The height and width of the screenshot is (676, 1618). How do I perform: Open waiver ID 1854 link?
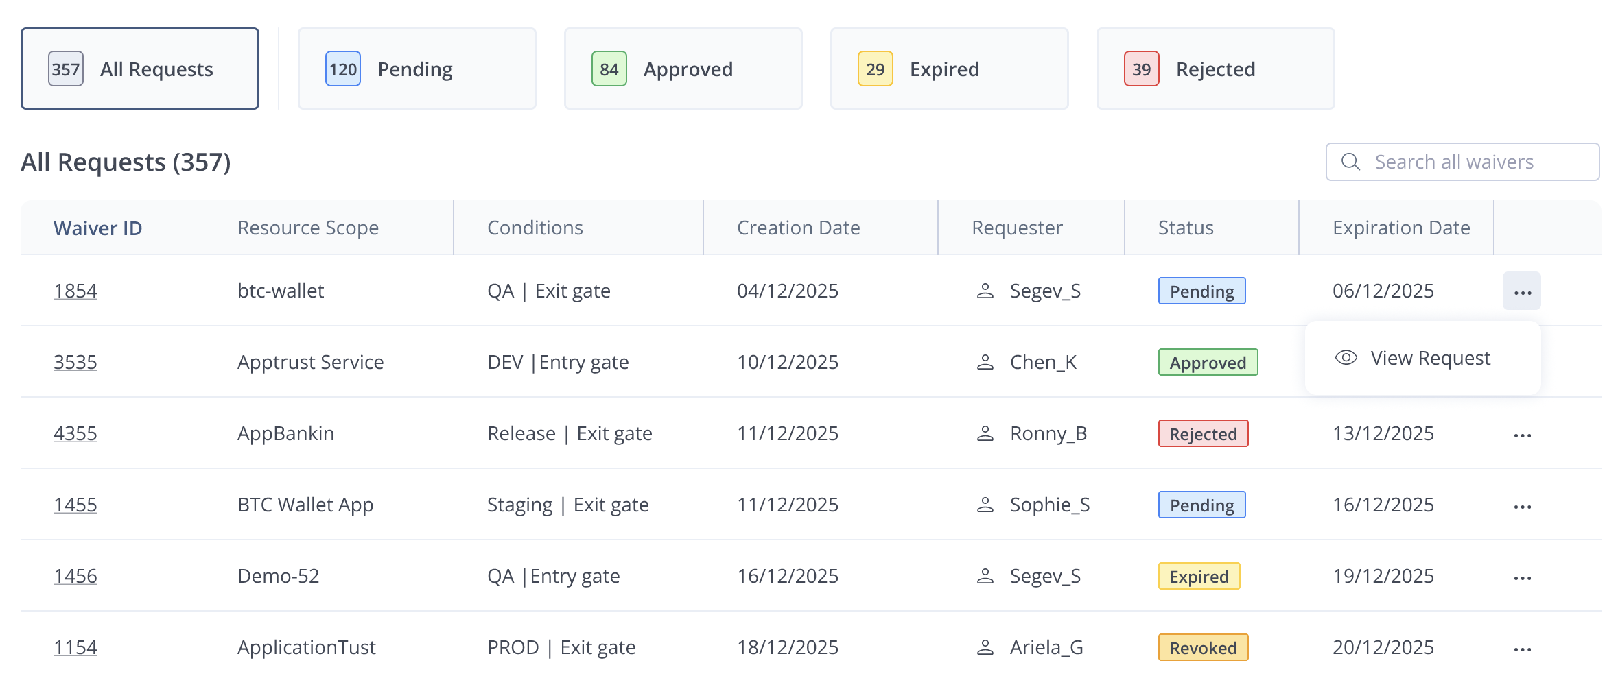click(75, 291)
